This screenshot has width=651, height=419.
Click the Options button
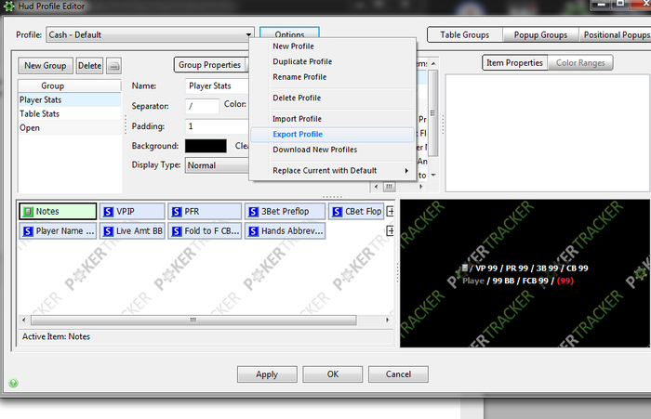(x=289, y=33)
